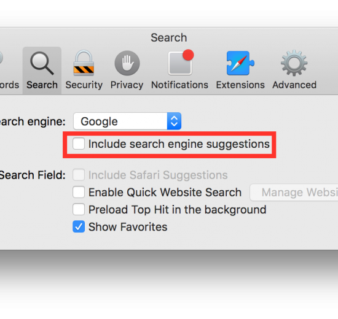Click the Manage Websites button
The image size is (338, 319).
294,192
